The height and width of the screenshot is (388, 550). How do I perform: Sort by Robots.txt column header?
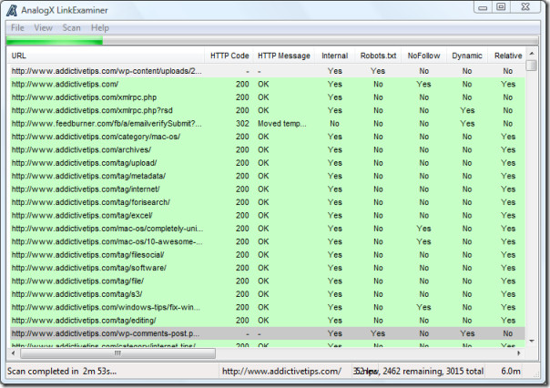pos(378,56)
